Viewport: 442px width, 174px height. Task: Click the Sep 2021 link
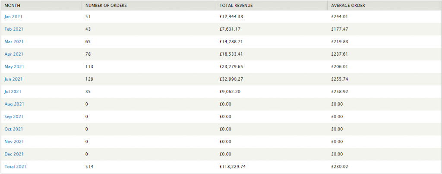click(14, 117)
